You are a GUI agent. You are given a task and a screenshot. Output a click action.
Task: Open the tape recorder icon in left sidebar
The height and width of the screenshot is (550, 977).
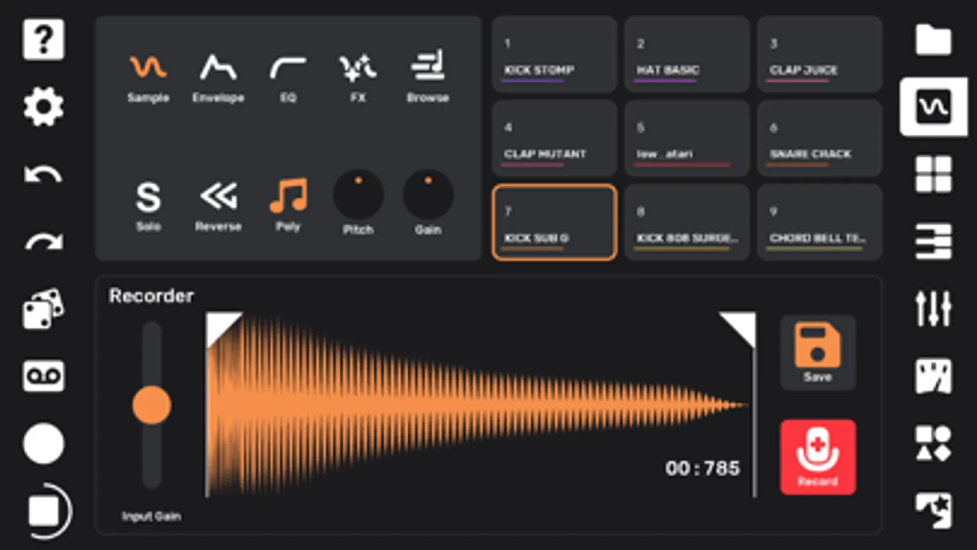43,376
